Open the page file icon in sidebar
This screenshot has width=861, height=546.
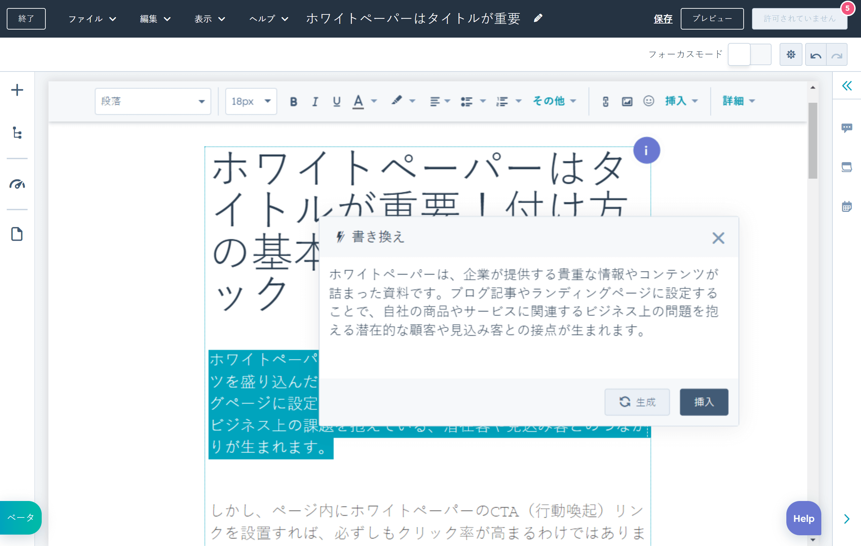(17, 234)
